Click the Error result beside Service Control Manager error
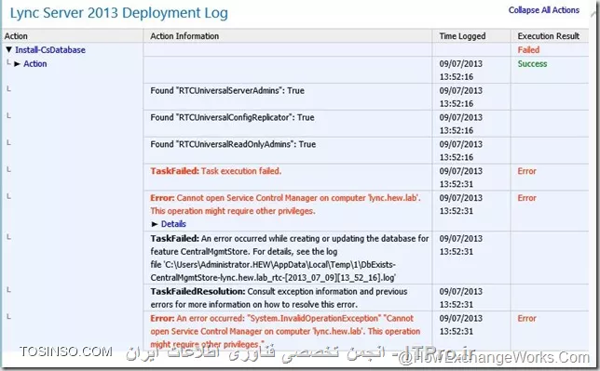The height and width of the screenshot is (371, 600). (x=527, y=198)
